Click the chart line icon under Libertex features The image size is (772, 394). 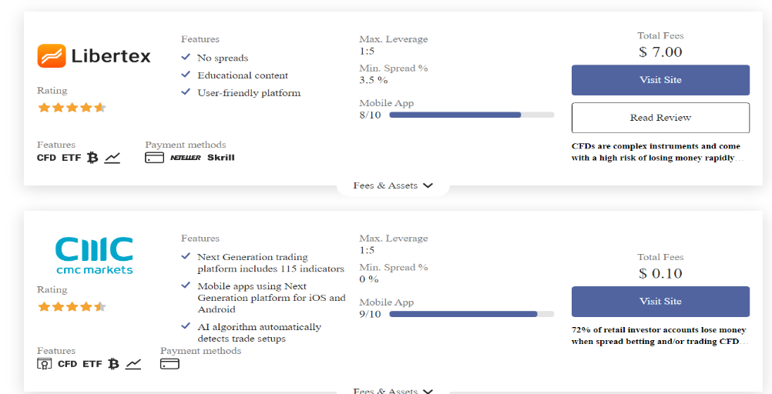[112, 158]
